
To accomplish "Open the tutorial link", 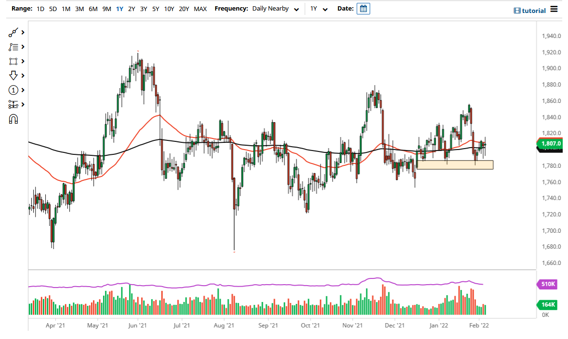I will (529, 11).
